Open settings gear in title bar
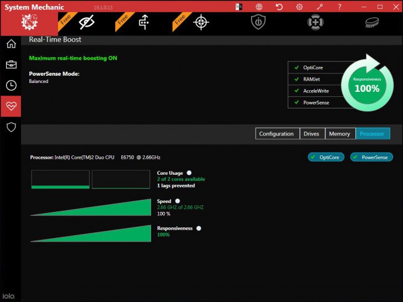The height and width of the screenshot is (302, 403). click(x=299, y=7)
